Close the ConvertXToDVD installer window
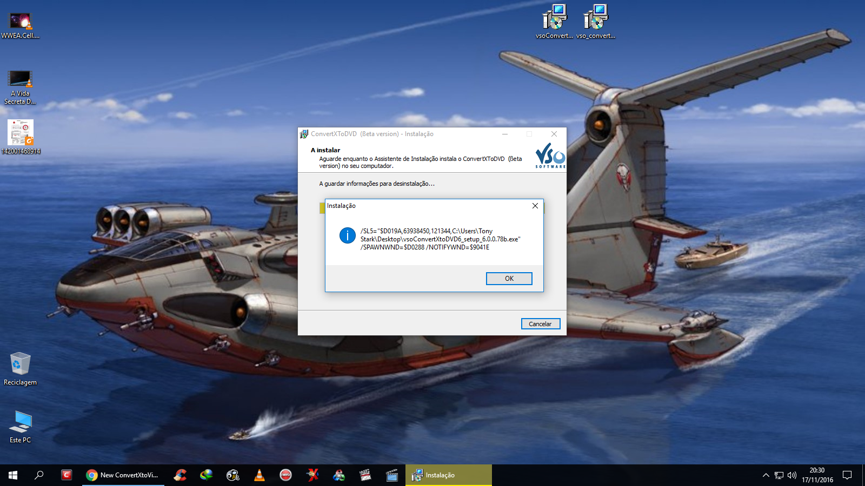This screenshot has width=865, height=486. pos(554,134)
